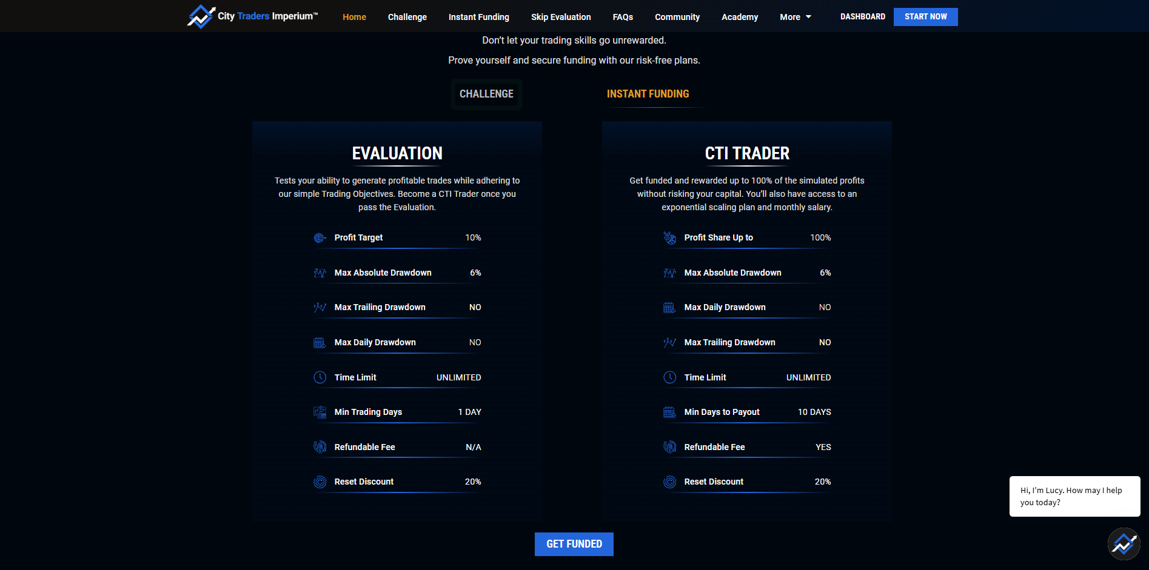Open the Academy page

[x=740, y=17]
